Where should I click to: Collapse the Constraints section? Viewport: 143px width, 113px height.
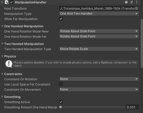[2, 74]
